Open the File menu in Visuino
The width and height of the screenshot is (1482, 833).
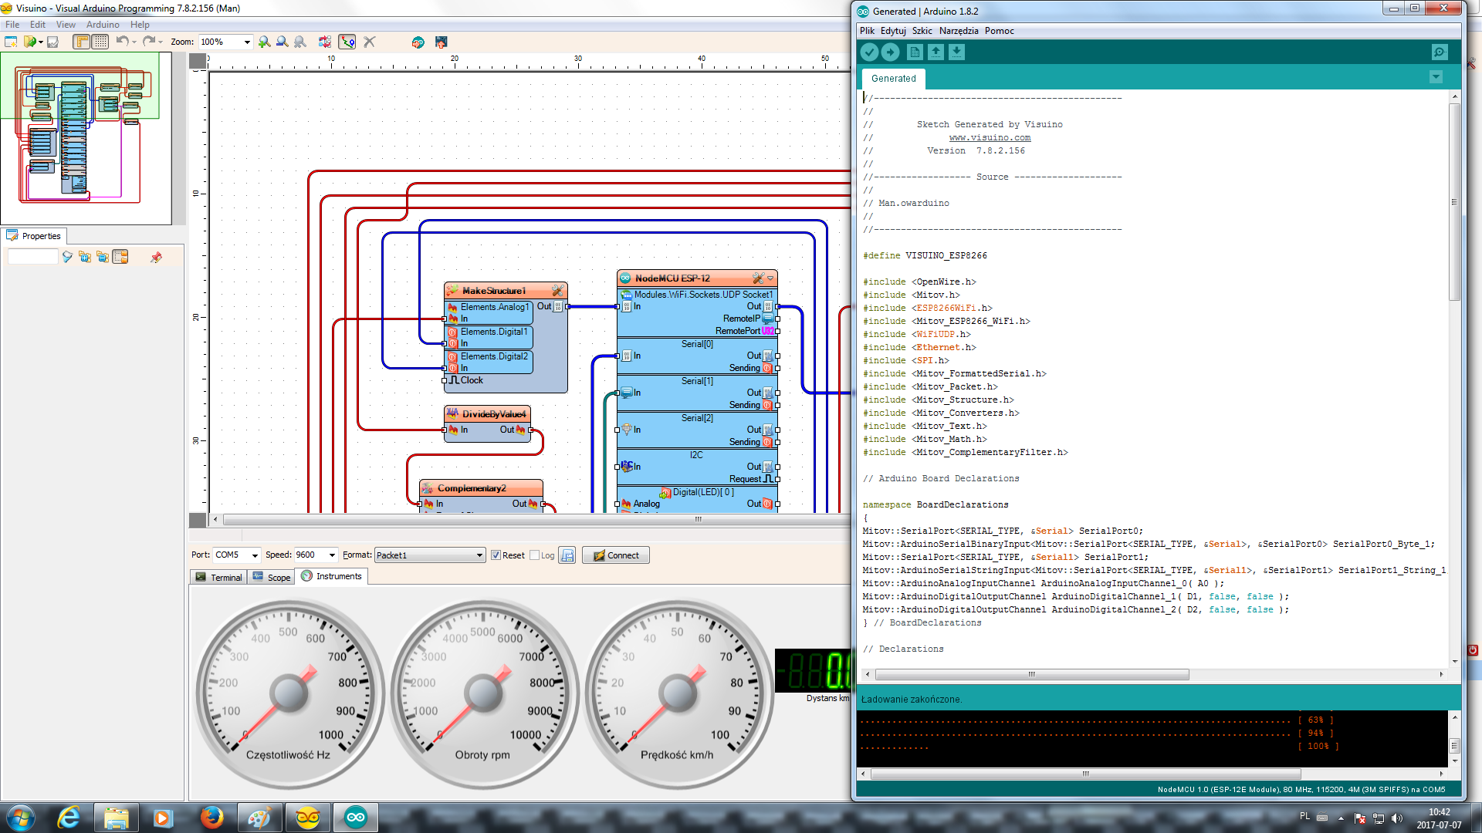12,25
